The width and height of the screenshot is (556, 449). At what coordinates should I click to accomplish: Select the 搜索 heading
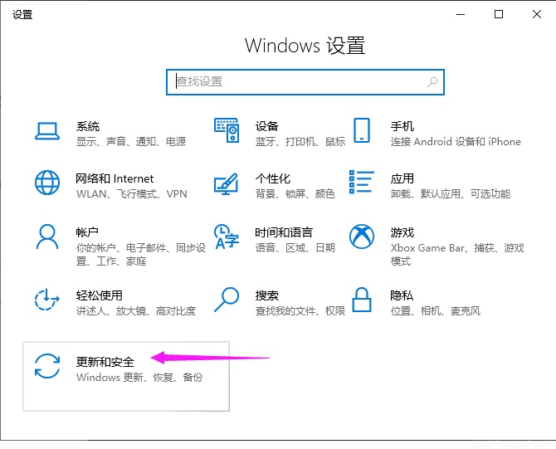pyautogui.click(x=267, y=295)
